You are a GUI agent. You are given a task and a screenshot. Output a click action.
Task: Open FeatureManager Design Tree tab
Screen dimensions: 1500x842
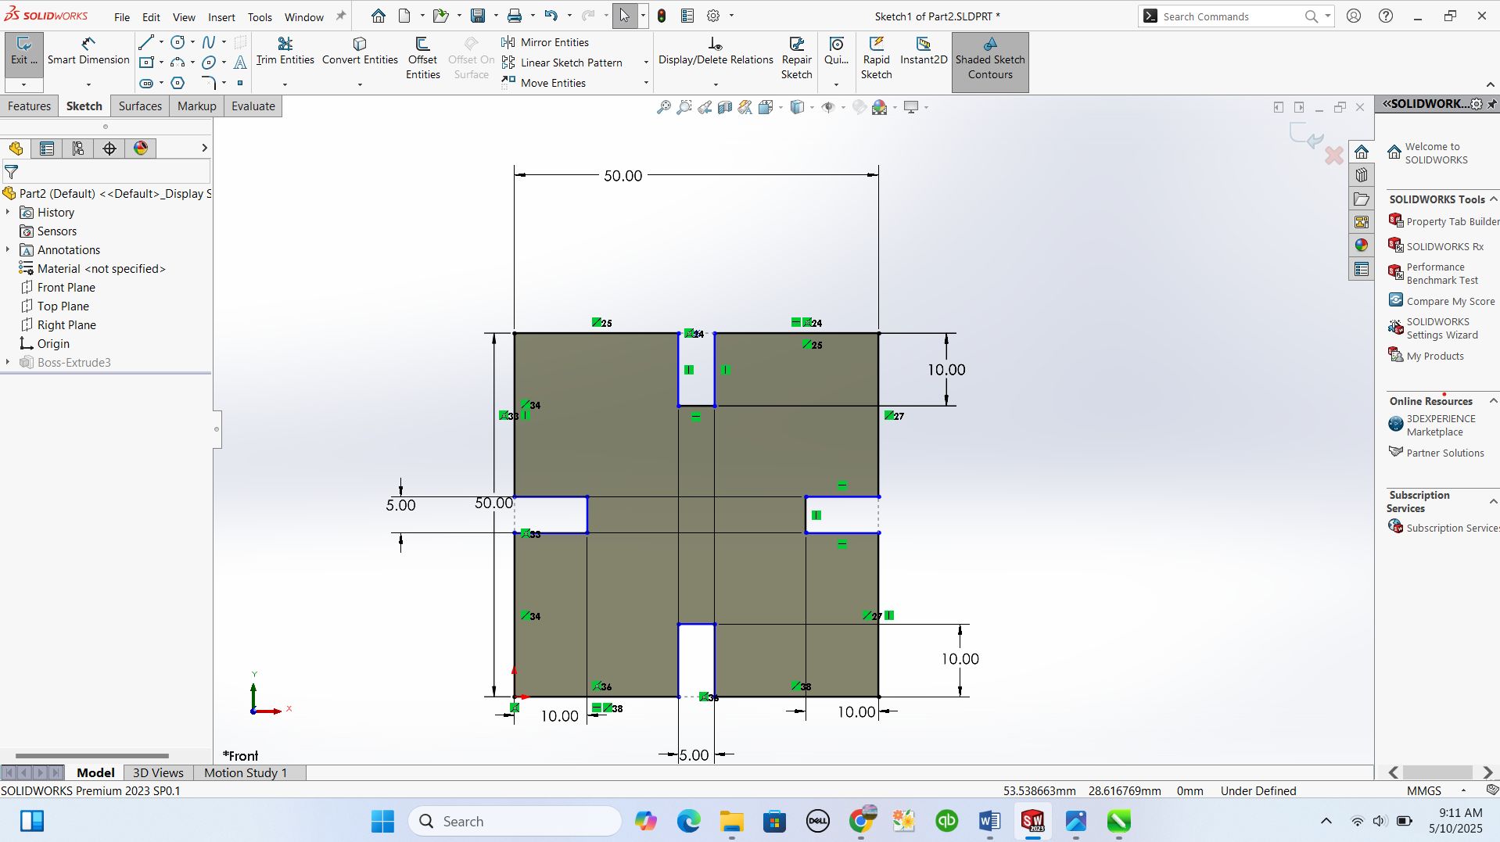coord(16,149)
